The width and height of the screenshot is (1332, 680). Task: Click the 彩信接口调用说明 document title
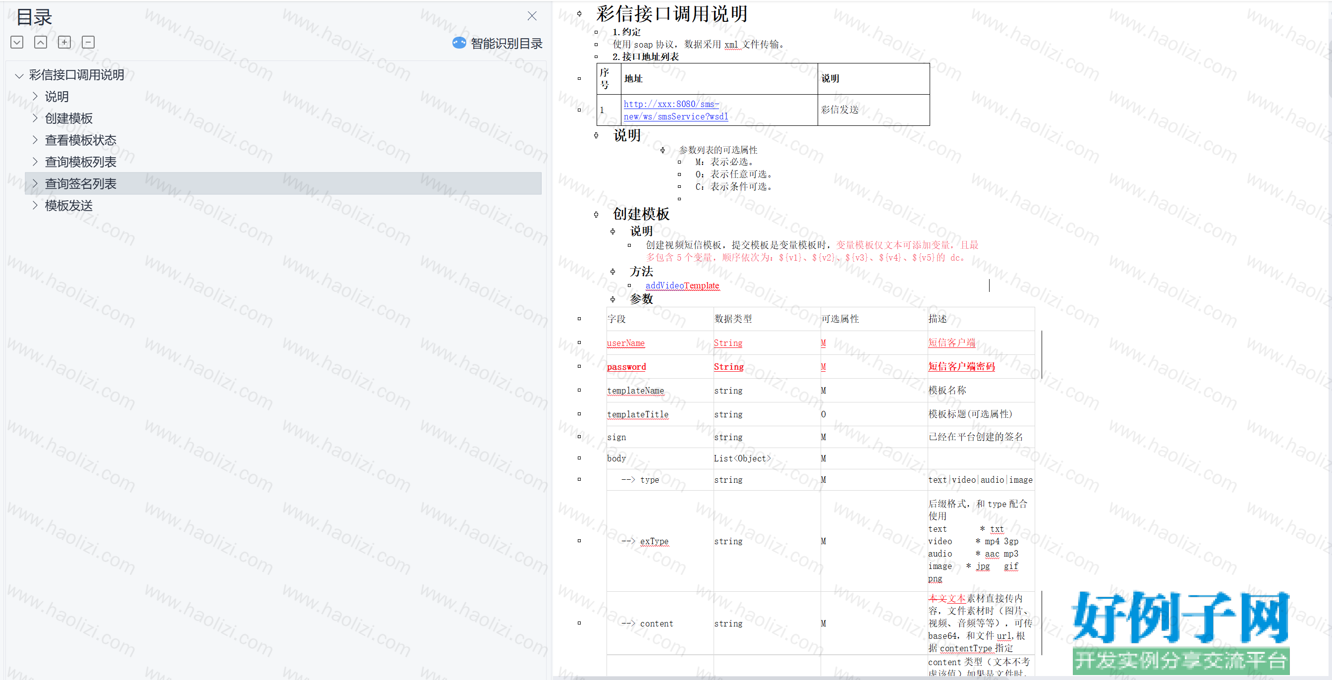(x=671, y=14)
